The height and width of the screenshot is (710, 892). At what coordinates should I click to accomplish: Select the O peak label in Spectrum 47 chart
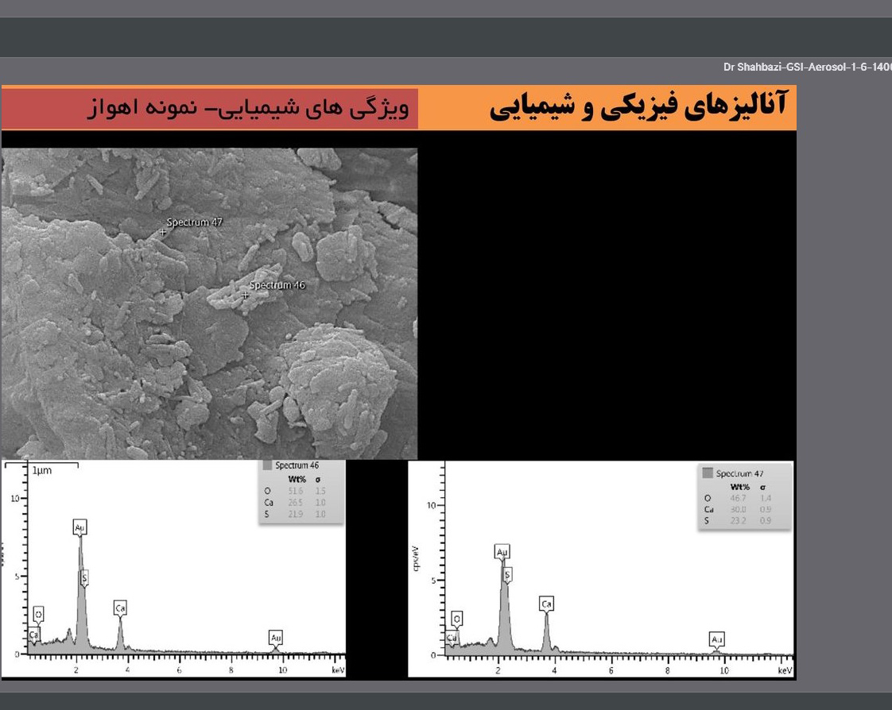click(457, 619)
